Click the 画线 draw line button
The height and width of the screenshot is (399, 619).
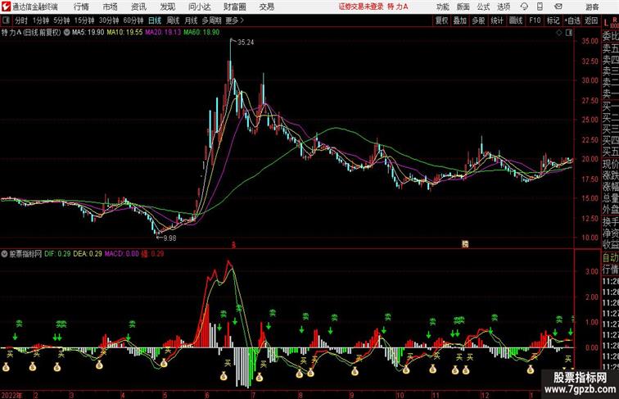(x=516, y=20)
